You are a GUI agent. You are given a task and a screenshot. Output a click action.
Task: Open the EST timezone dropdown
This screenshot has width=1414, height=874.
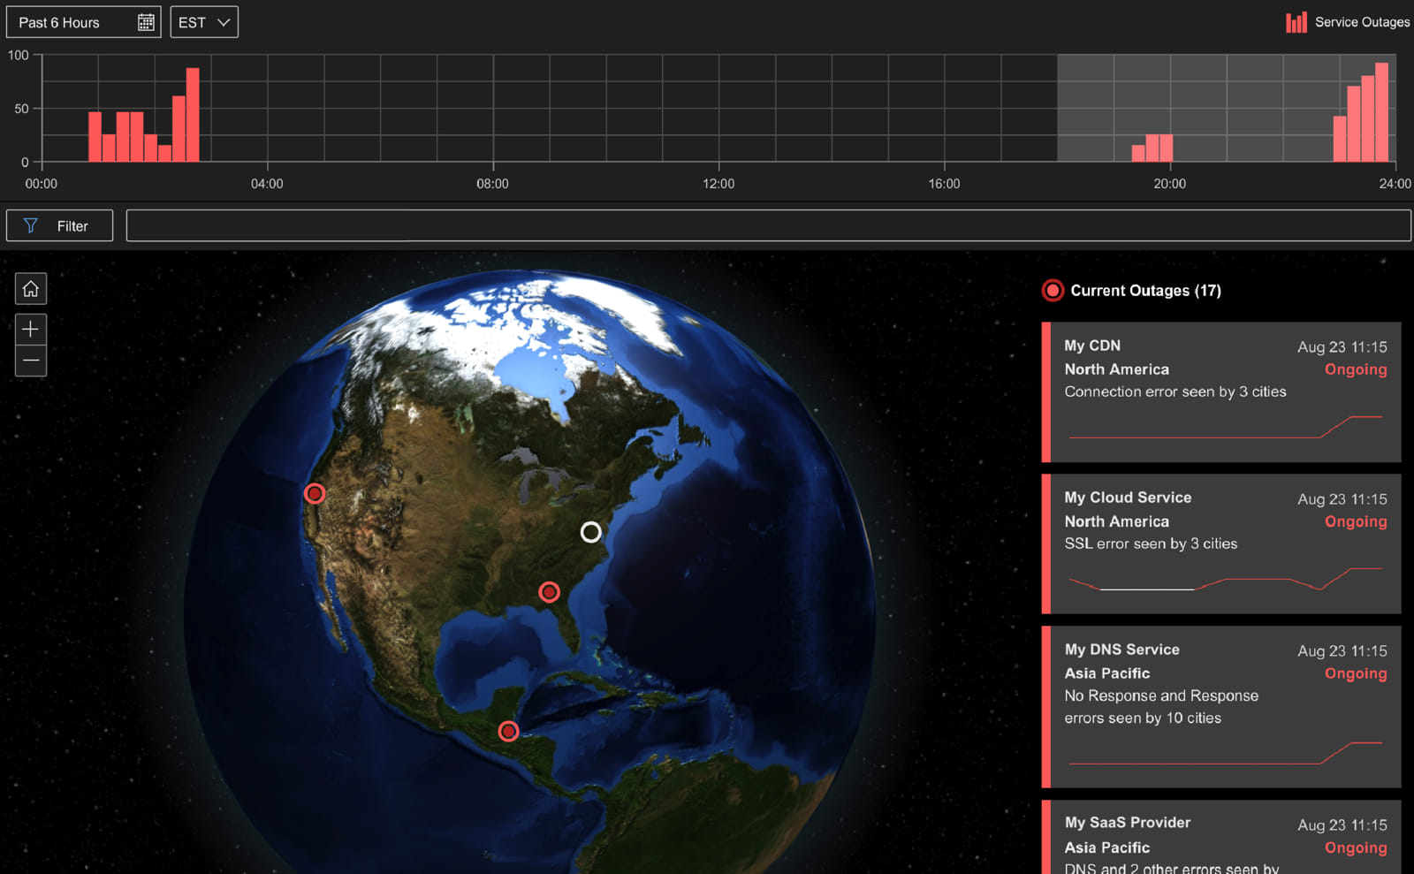[x=204, y=22]
